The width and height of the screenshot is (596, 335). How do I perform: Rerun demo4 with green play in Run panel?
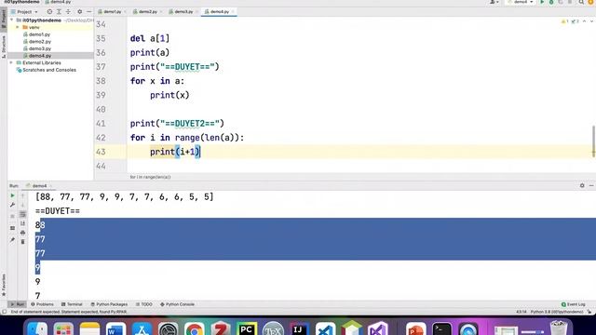tap(12, 195)
